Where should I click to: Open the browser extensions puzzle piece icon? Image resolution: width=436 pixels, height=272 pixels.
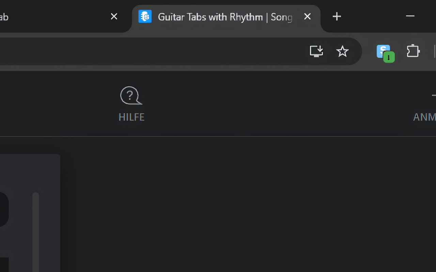pos(413,51)
